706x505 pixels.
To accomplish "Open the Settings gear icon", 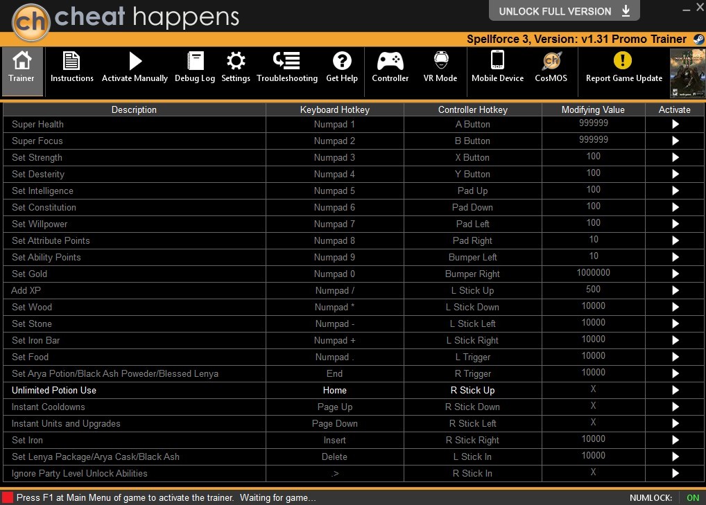I will point(236,61).
